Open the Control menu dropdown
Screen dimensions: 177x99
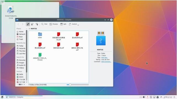[74, 24]
